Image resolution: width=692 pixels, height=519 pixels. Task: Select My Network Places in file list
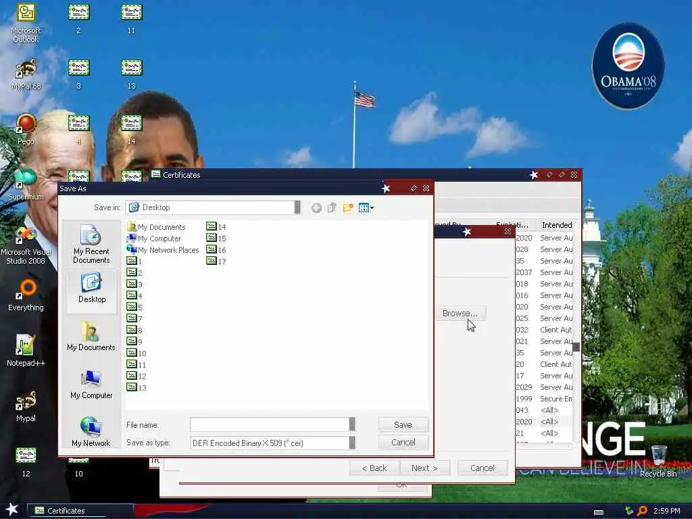pos(163,250)
